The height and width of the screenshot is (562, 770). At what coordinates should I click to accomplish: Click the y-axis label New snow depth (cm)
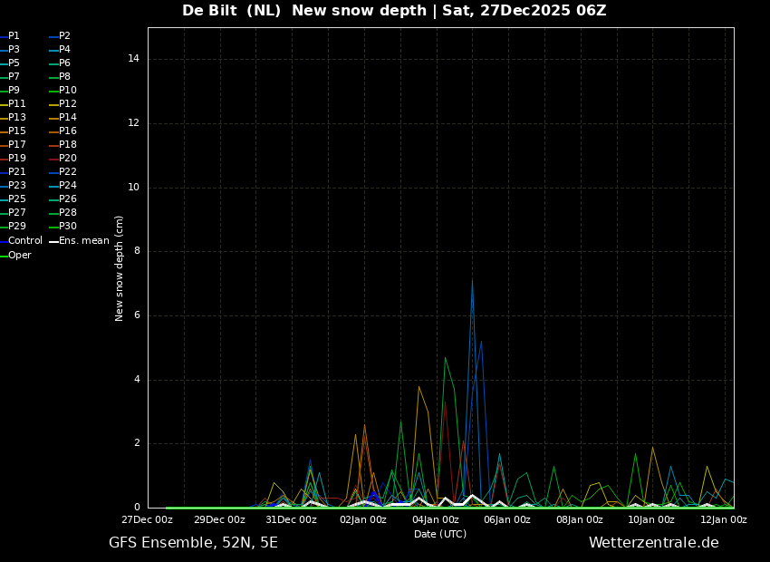point(119,268)
